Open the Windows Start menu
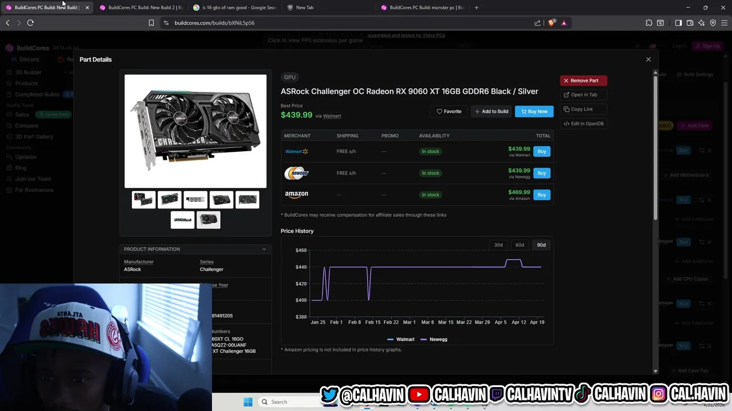 coord(248,402)
